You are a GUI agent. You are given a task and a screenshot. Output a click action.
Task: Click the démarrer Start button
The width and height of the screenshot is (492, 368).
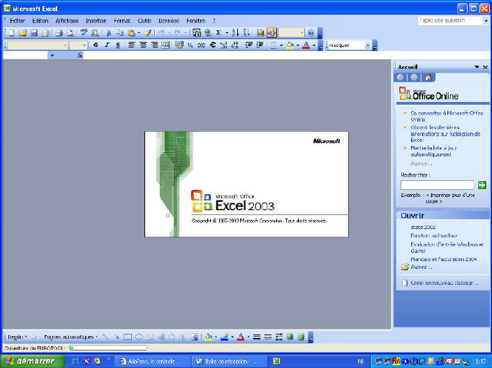[33, 361]
